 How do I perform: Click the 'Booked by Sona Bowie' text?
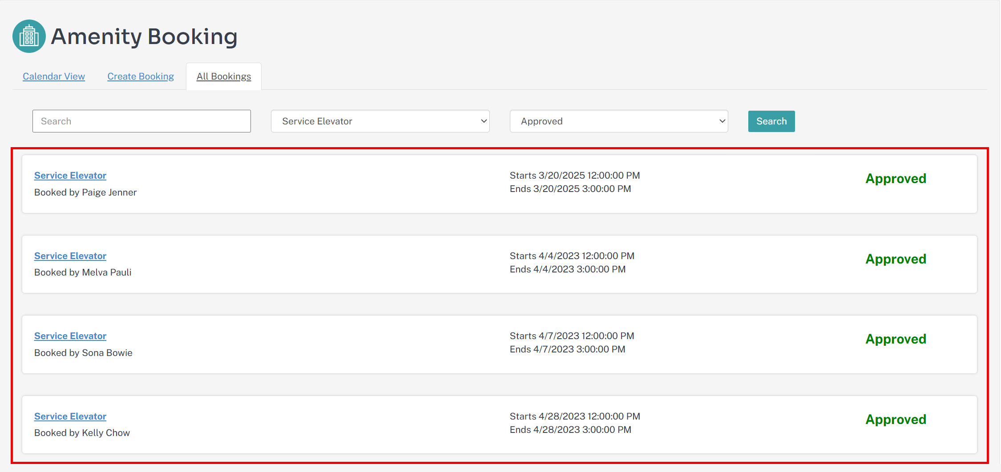(83, 353)
